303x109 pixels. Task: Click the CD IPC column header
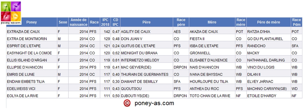point(115,22)
